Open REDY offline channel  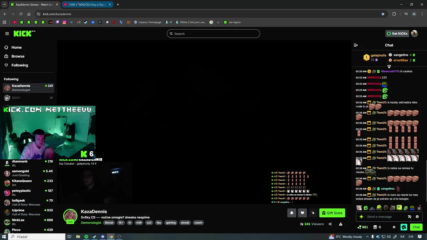(28, 98)
